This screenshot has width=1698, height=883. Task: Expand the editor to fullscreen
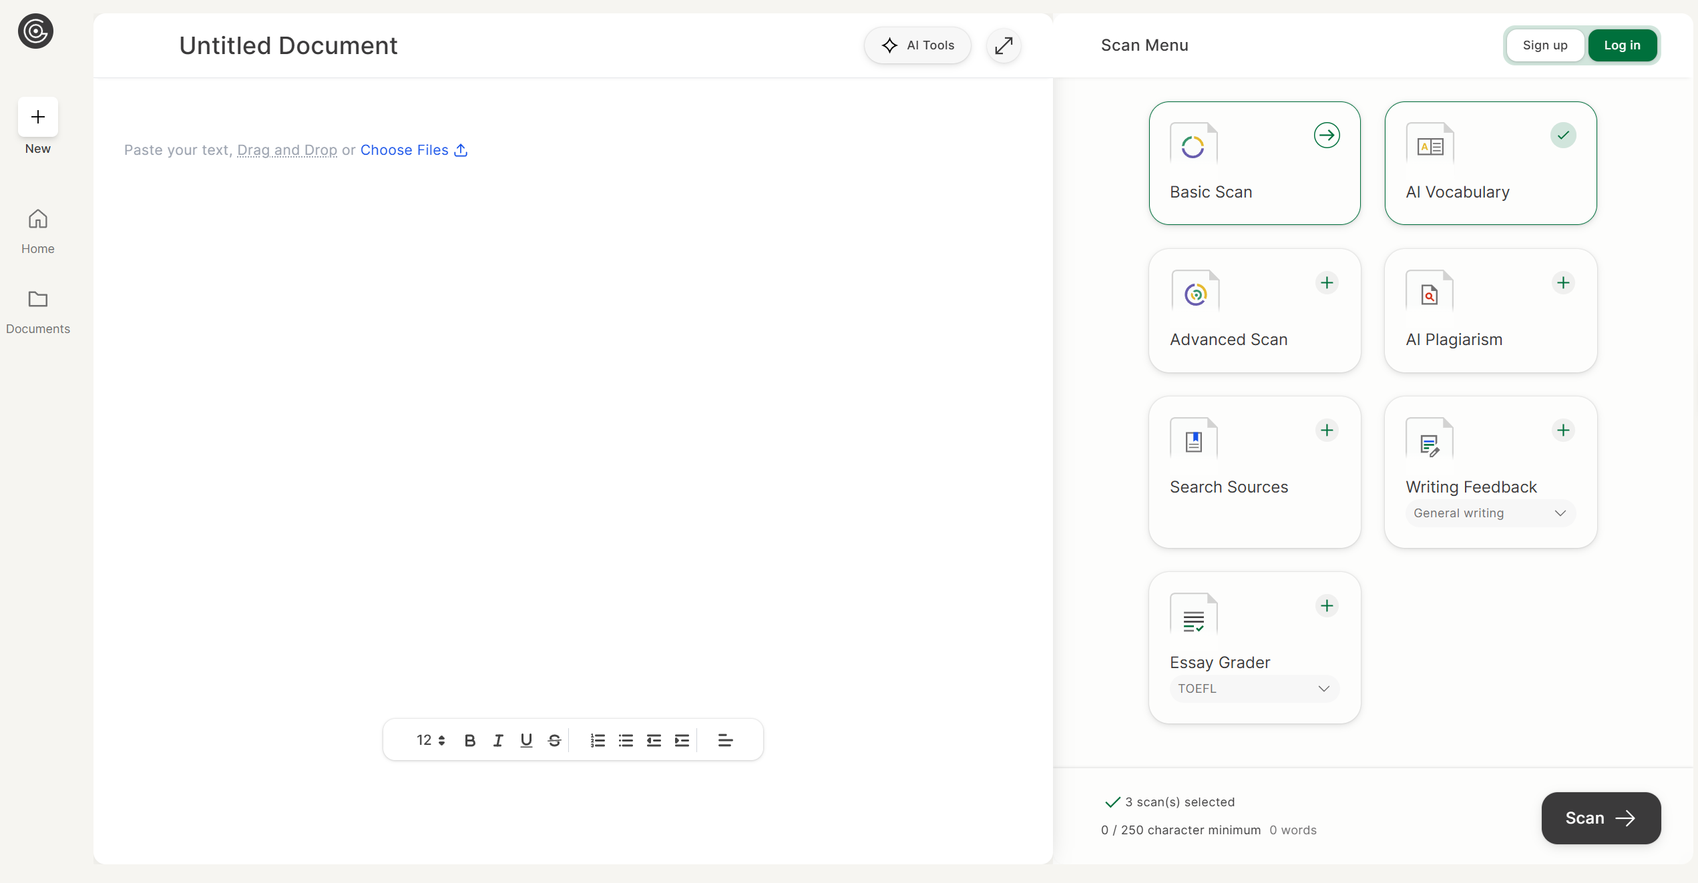(x=1004, y=45)
